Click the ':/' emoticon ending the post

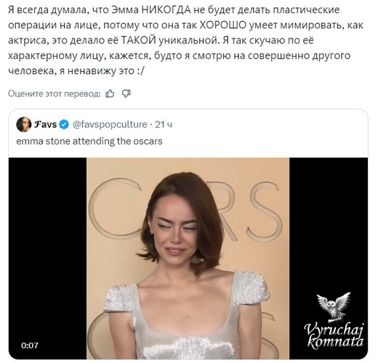pyautogui.click(x=140, y=71)
